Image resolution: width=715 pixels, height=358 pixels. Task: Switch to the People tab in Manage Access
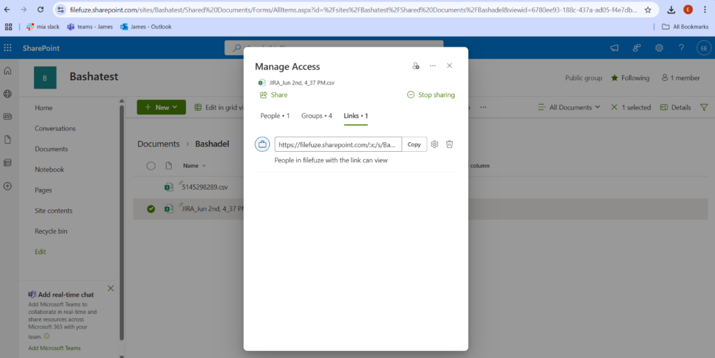click(275, 116)
